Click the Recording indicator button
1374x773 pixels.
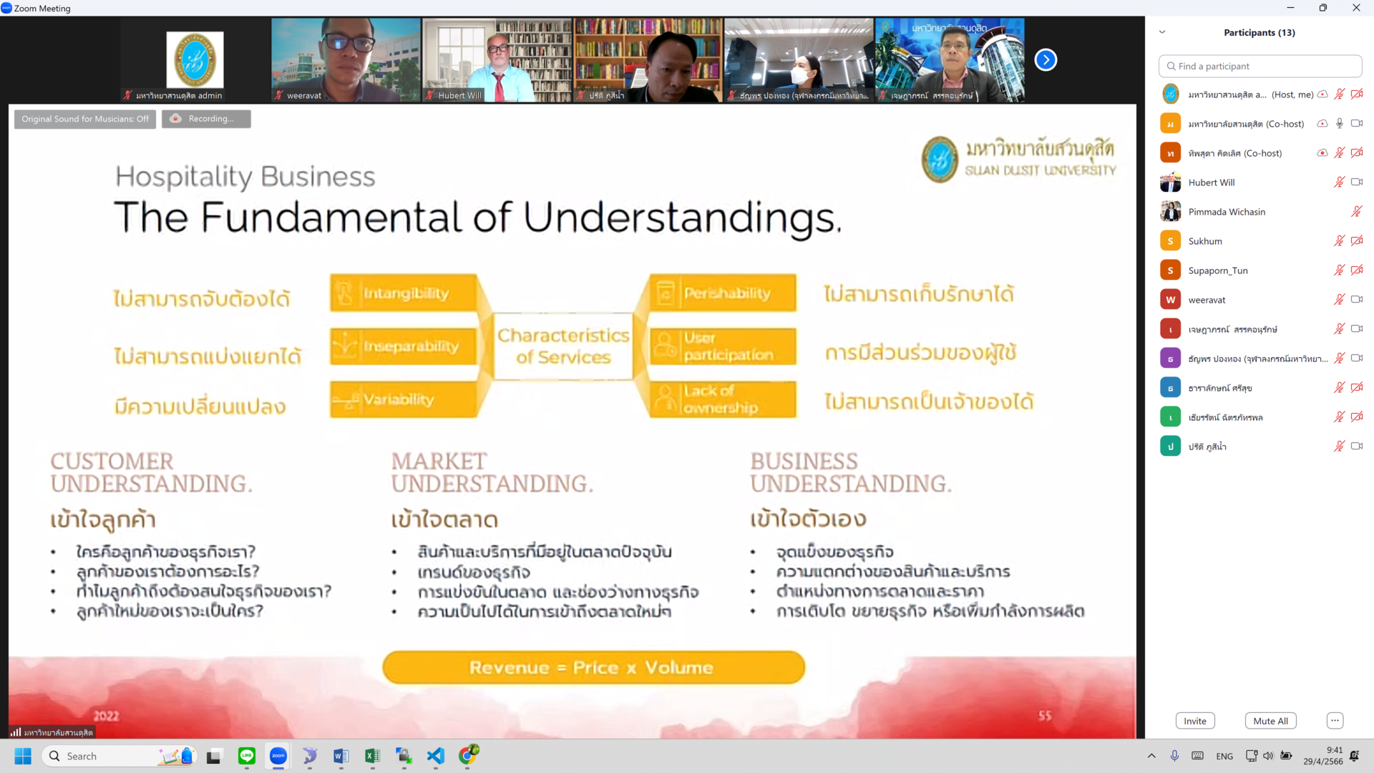(206, 119)
